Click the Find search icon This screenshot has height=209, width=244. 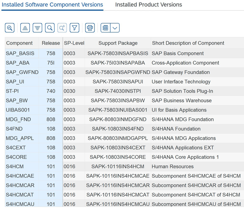click(50, 28)
